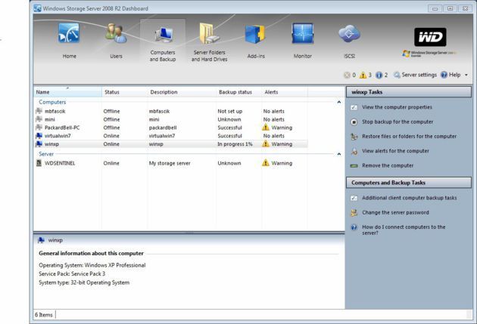
Task: Click the Change server password icon
Action: point(354,213)
